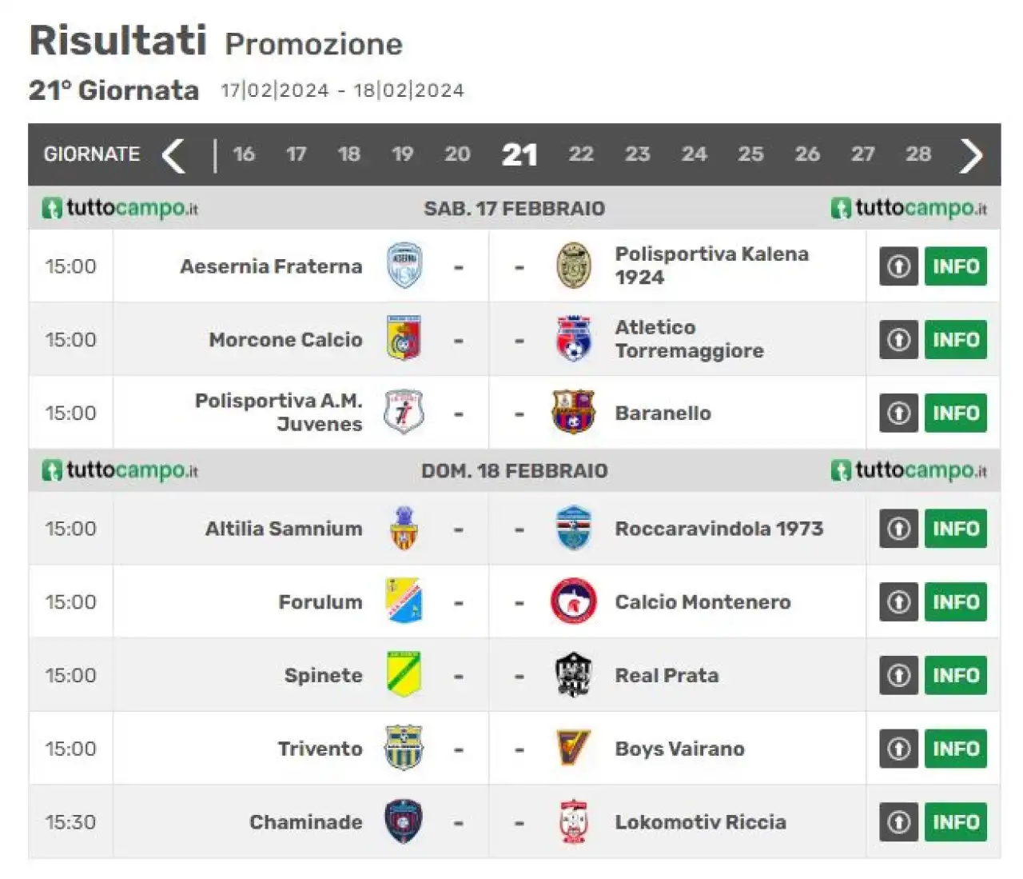The image size is (1023, 879).
Task: Open Real Prata team crest
Action: click(x=573, y=675)
